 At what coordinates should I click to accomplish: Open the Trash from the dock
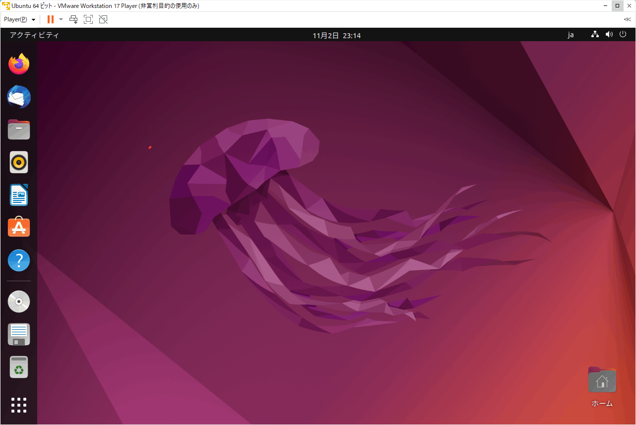19,367
